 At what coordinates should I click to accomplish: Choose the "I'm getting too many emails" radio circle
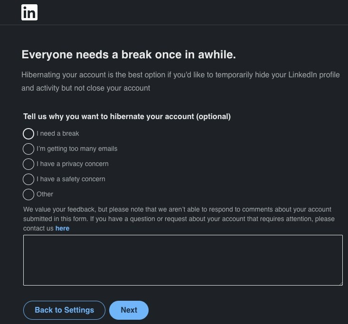(28, 149)
